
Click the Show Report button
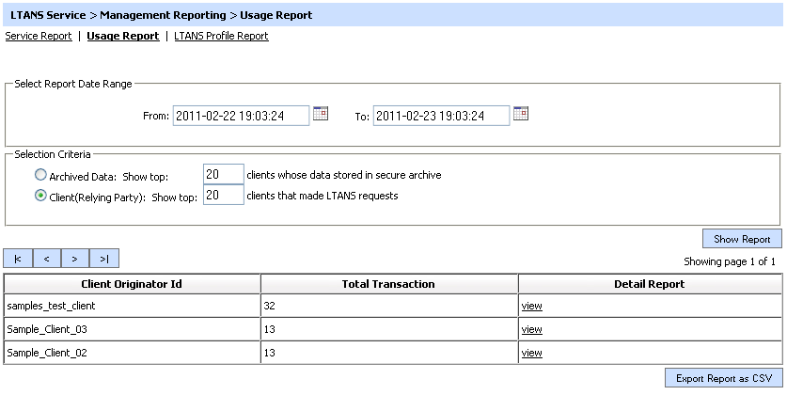(742, 238)
